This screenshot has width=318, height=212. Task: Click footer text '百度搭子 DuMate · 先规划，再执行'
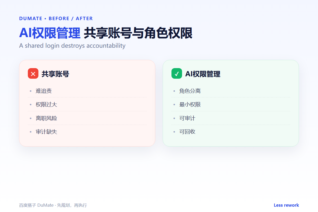point(53,205)
